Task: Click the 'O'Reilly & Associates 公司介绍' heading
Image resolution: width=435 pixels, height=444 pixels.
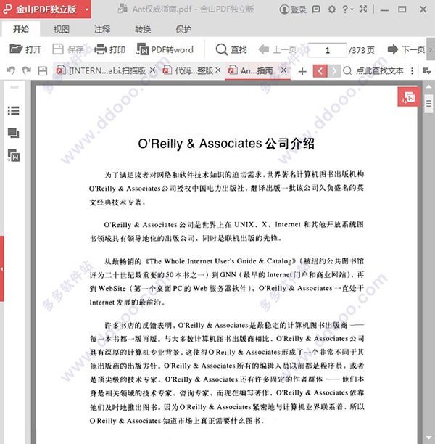Action: point(226,144)
